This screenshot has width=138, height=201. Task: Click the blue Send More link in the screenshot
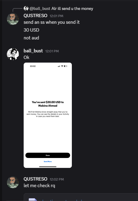[48, 162]
